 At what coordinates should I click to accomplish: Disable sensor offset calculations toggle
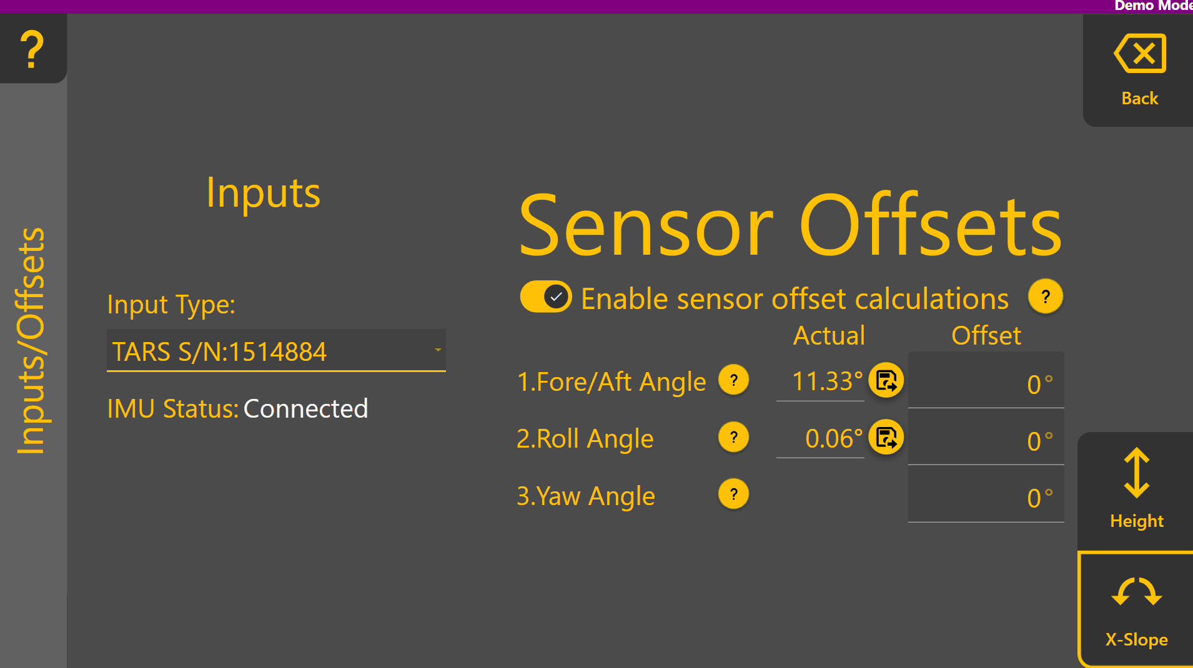546,297
